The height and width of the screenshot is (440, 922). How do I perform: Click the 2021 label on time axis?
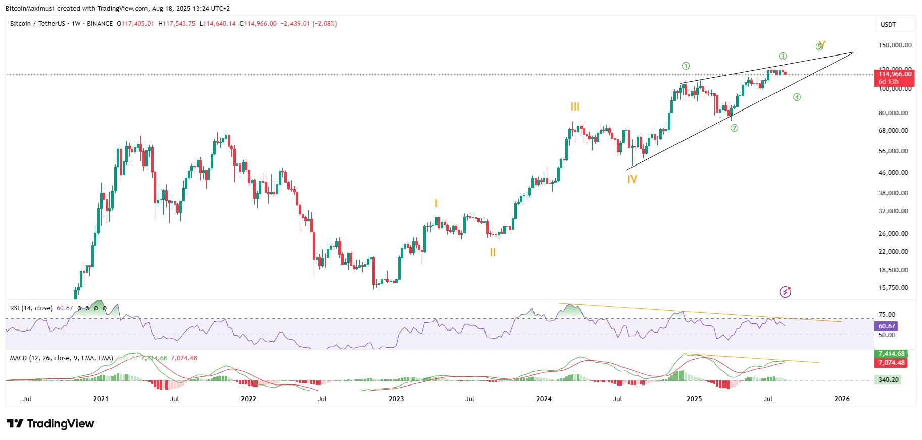101,399
